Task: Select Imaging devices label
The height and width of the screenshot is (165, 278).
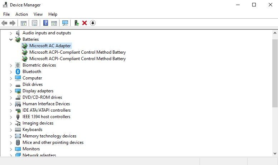Action: pyautogui.click(x=38, y=123)
